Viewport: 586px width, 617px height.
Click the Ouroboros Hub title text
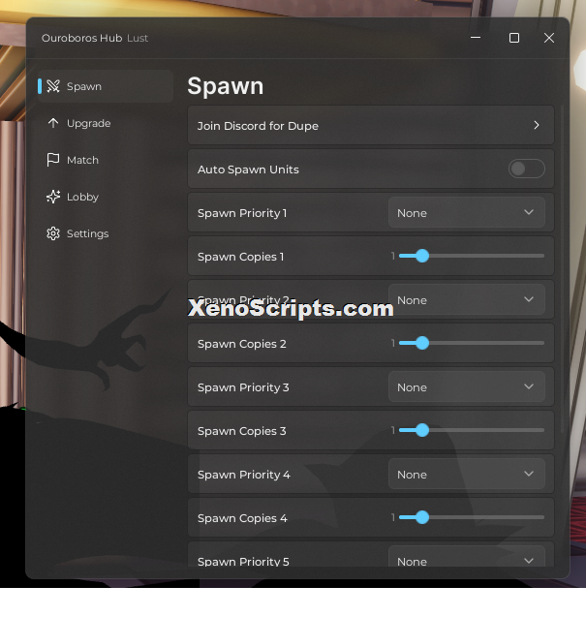point(82,38)
